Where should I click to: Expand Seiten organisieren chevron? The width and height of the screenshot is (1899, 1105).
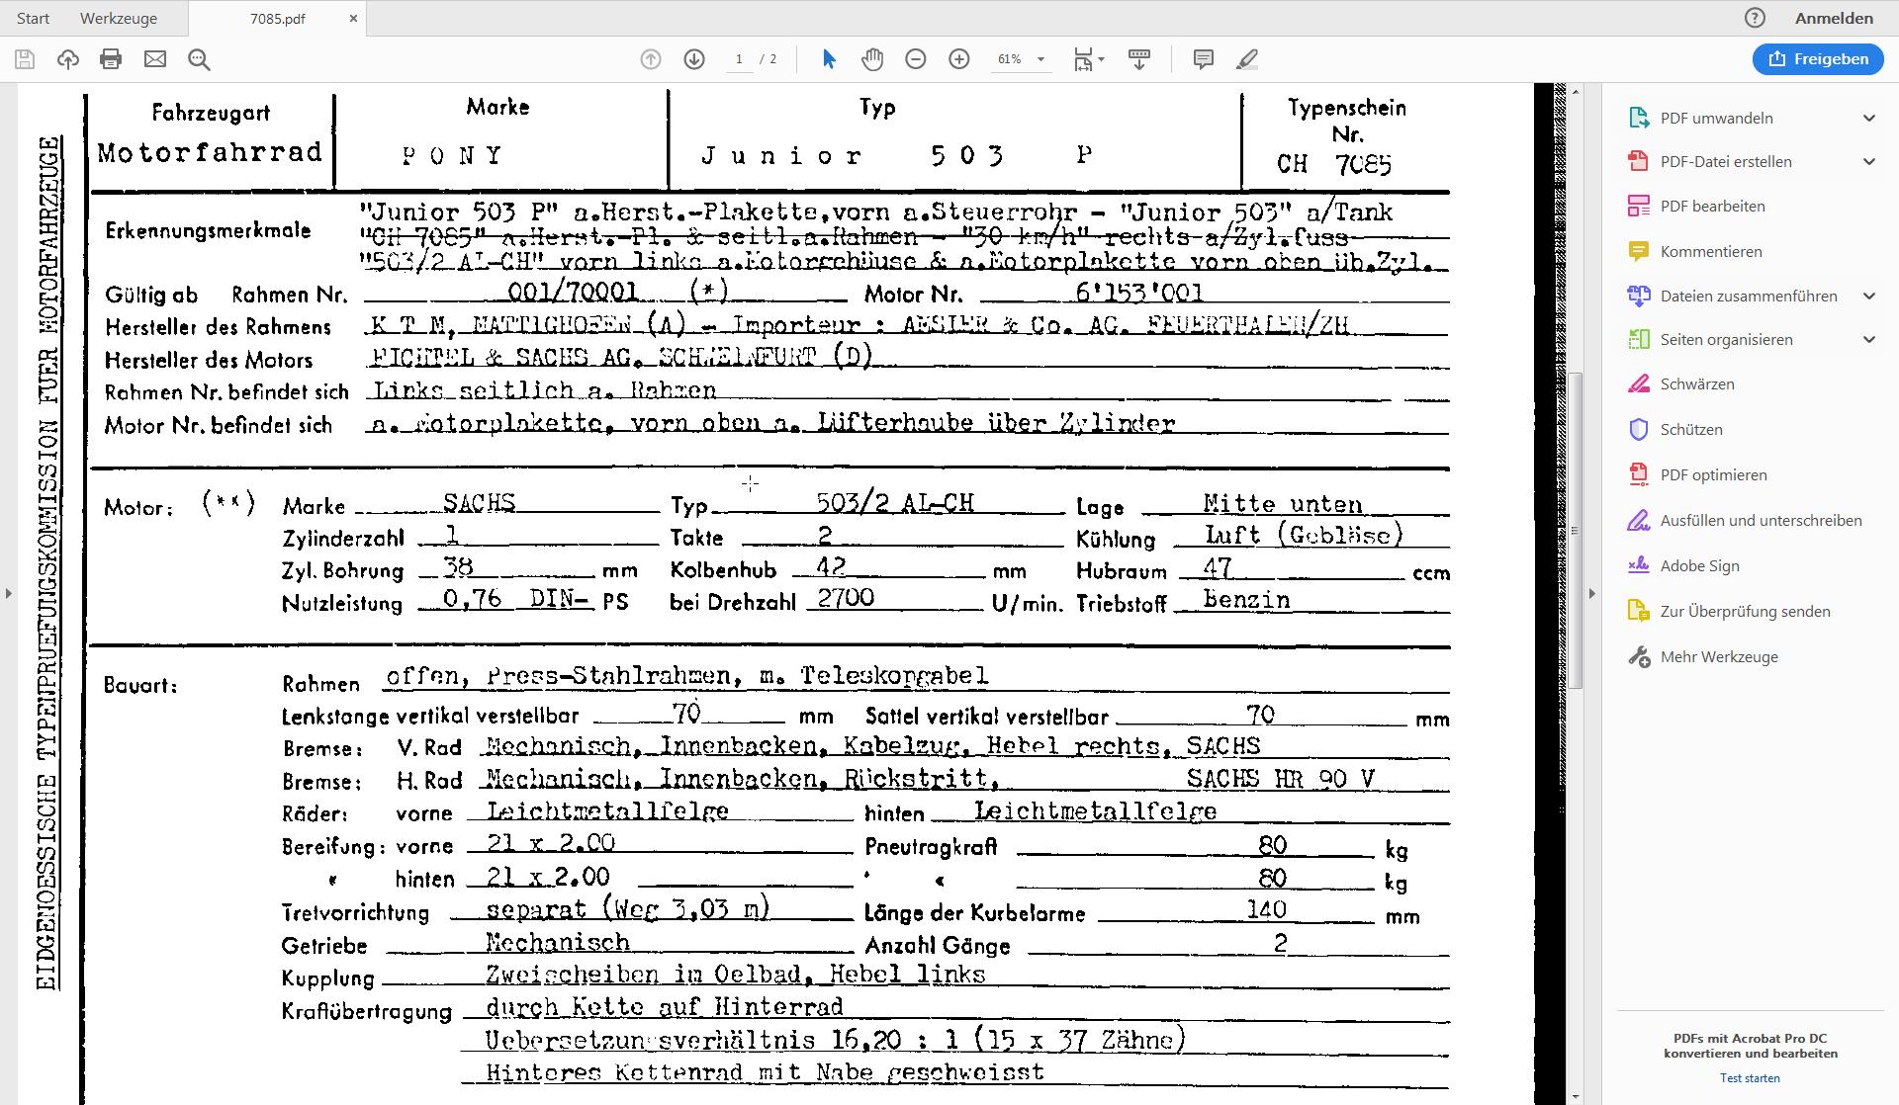1869,339
